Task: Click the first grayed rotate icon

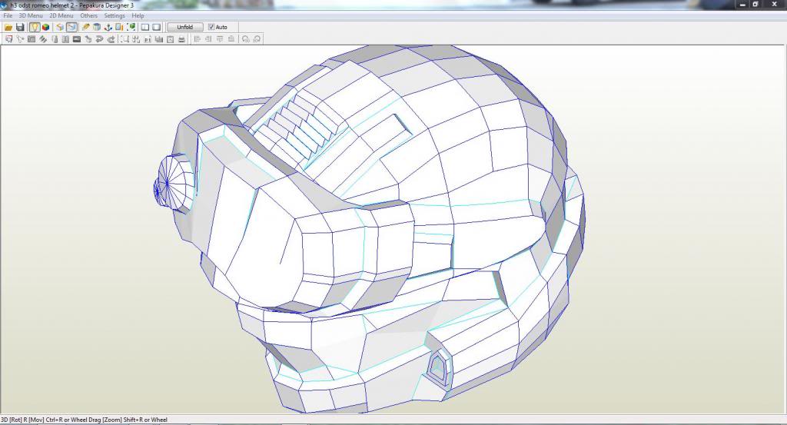Action: click(x=245, y=39)
